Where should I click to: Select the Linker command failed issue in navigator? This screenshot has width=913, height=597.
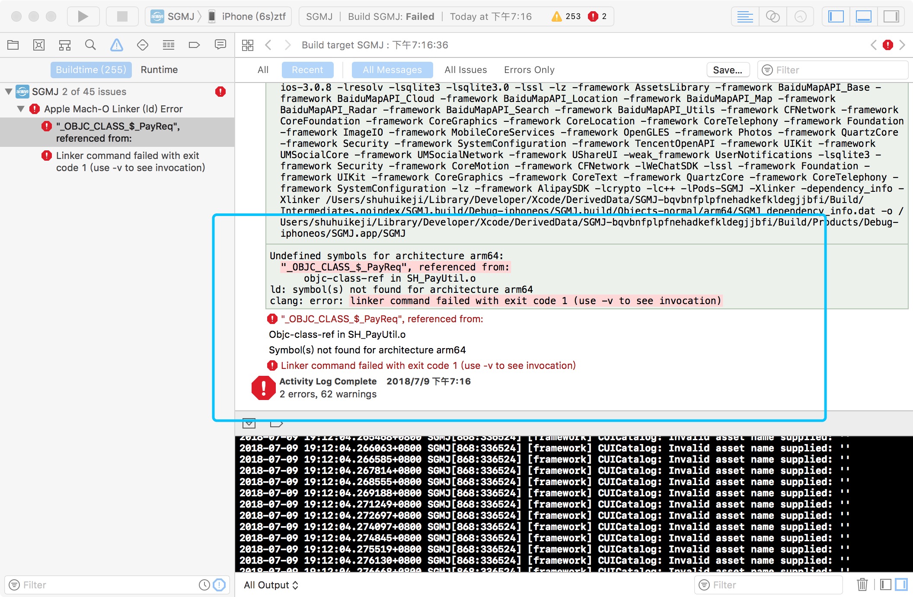click(x=117, y=162)
